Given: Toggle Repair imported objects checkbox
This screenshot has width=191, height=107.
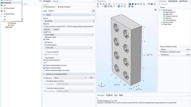Looking at the screenshot, I should 44,68.
